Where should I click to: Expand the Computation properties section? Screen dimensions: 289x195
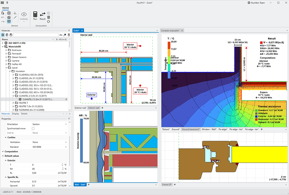3,151
